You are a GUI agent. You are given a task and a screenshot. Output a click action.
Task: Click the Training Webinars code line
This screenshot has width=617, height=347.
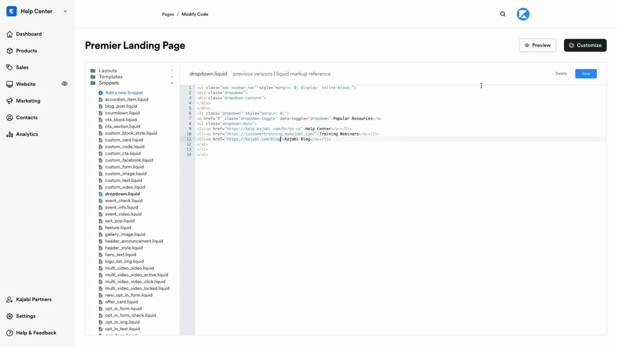tap(288, 134)
